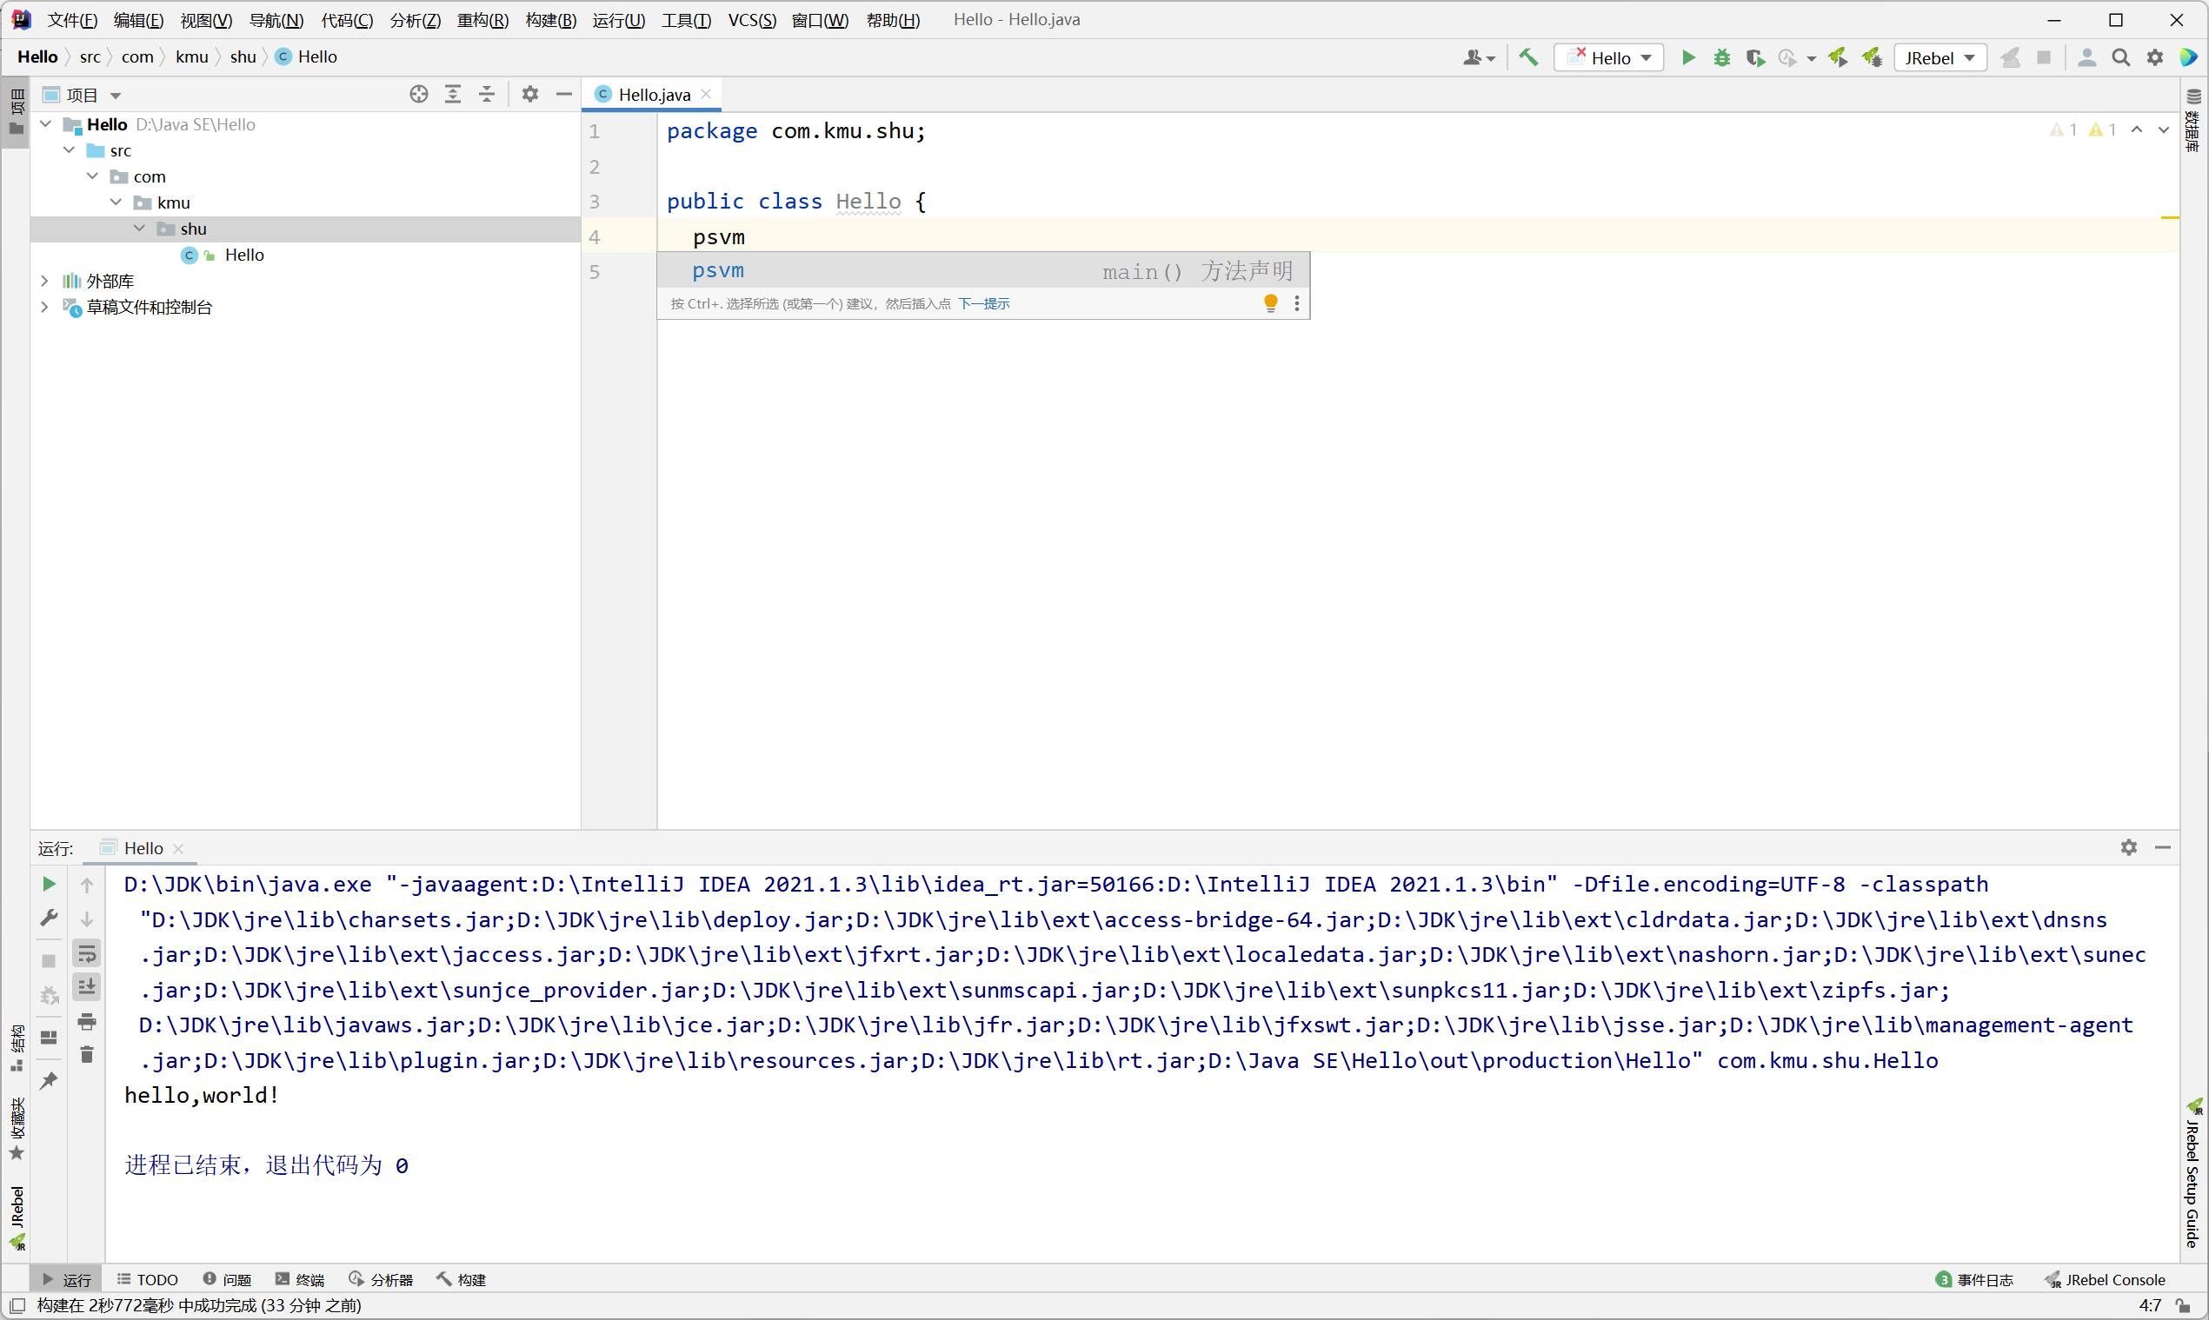Screen dimensions: 2209x1320
Task: Click the 下一提示 link in completion popup
Action: point(985,303)
